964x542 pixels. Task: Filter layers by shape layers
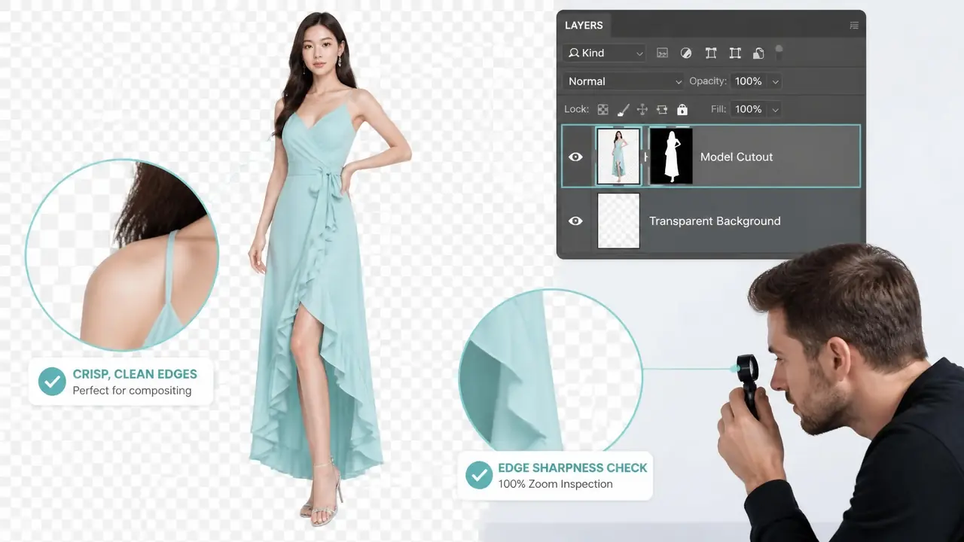click(x=734, y=53)
